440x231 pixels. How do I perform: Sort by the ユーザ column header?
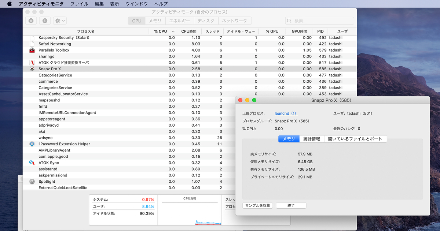point(342,31)
